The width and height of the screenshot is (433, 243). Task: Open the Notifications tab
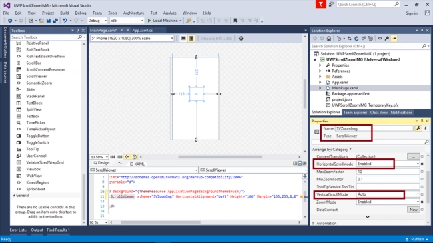pos(402,113)
